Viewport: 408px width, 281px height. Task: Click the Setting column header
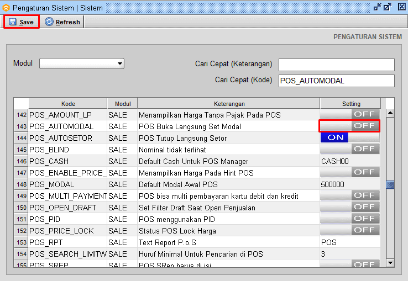pyautogui.click(x=351, y=103)
